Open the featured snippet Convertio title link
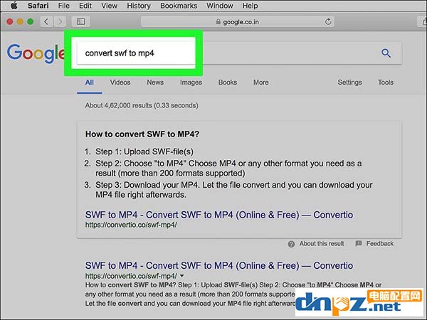 (x=219, y=215)
